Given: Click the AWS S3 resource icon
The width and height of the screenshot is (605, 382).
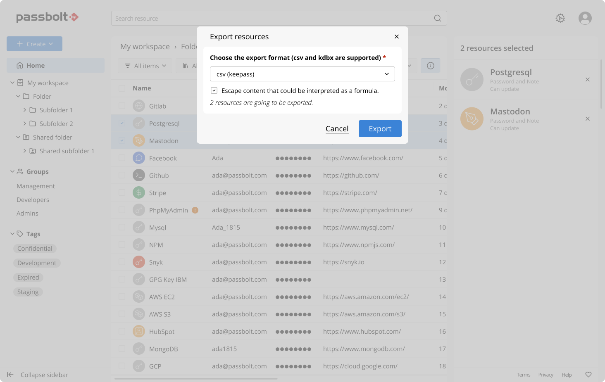Looking at the screenshot, I should (139, 314).
